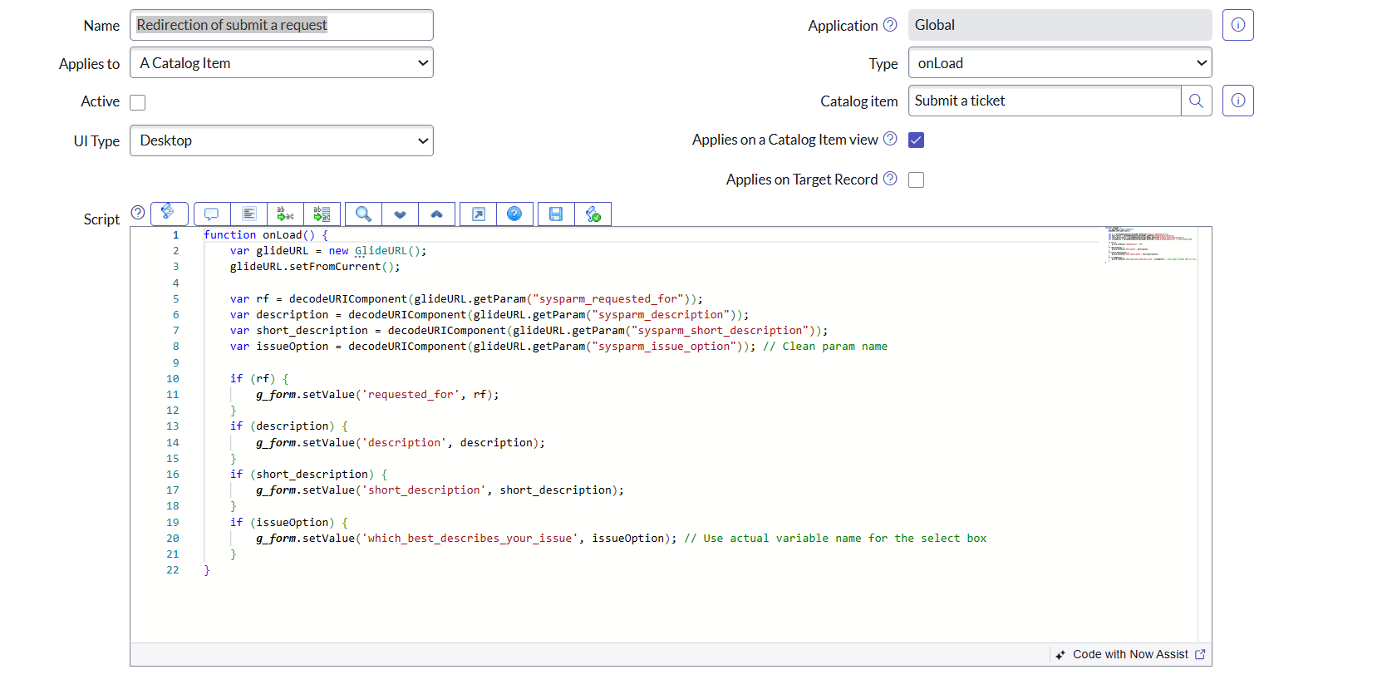1382x694 pixels.
Task: Click 'glideURL.setFromCurrent();' on line 3
Action: [x=315, y=267]
